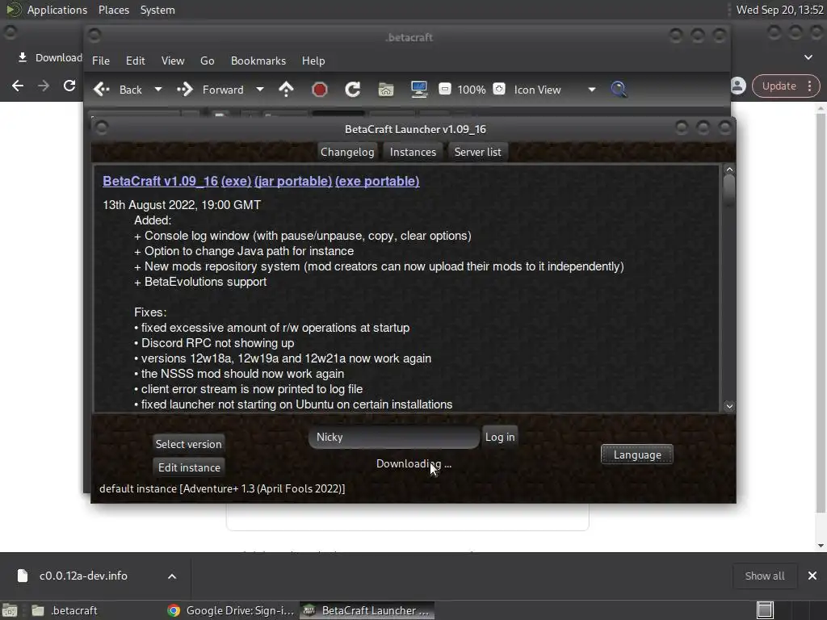
Task: Open the System menu
Action: click(x=157, y=10)
